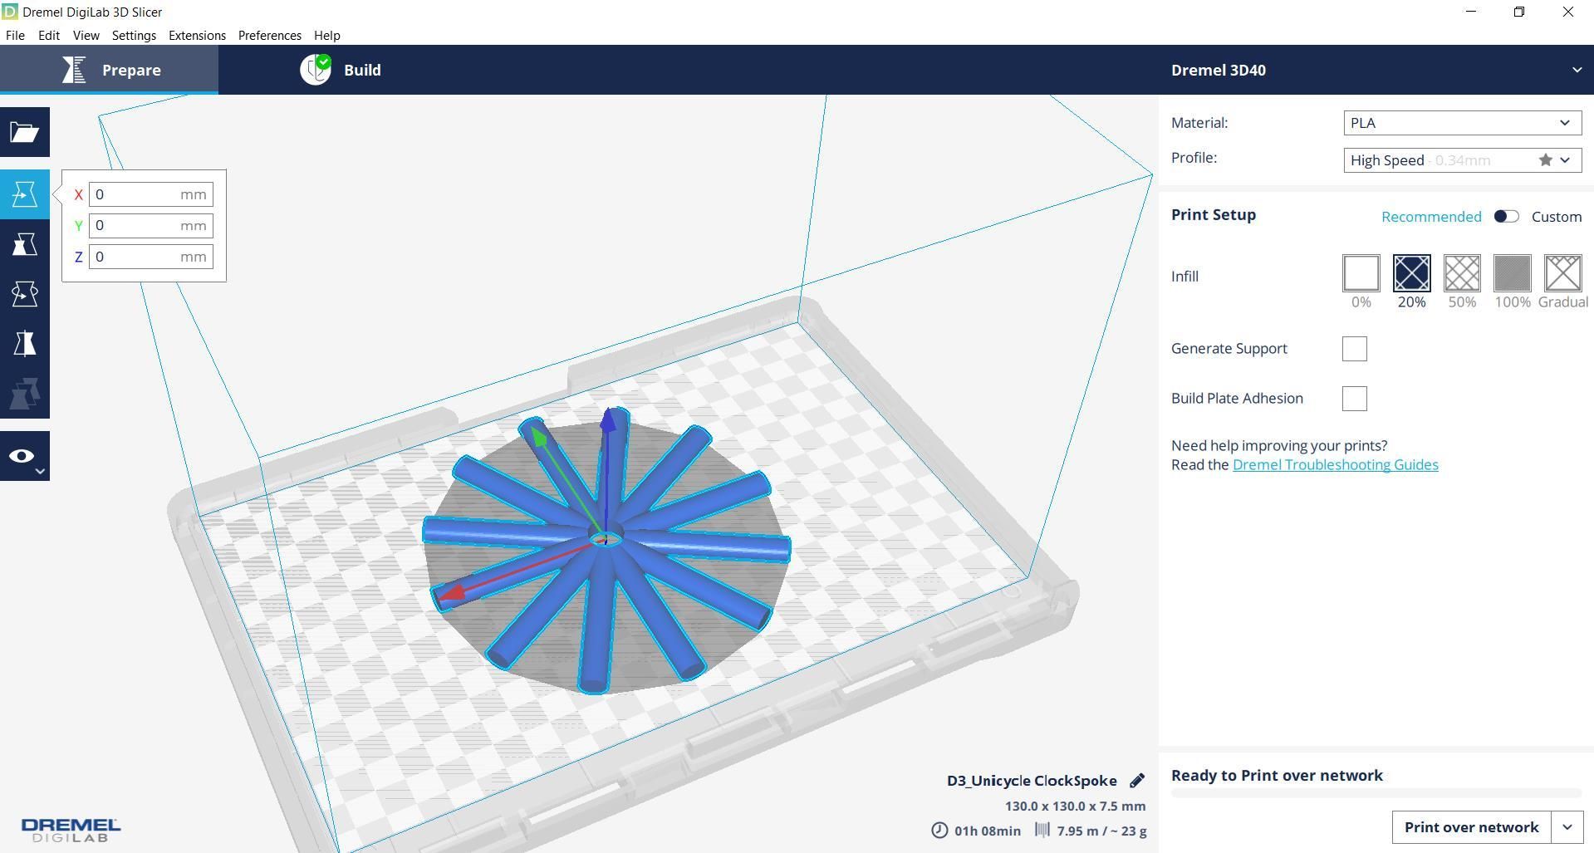
Task: Select the Rotate tool in sidebar
Action: 25,294
